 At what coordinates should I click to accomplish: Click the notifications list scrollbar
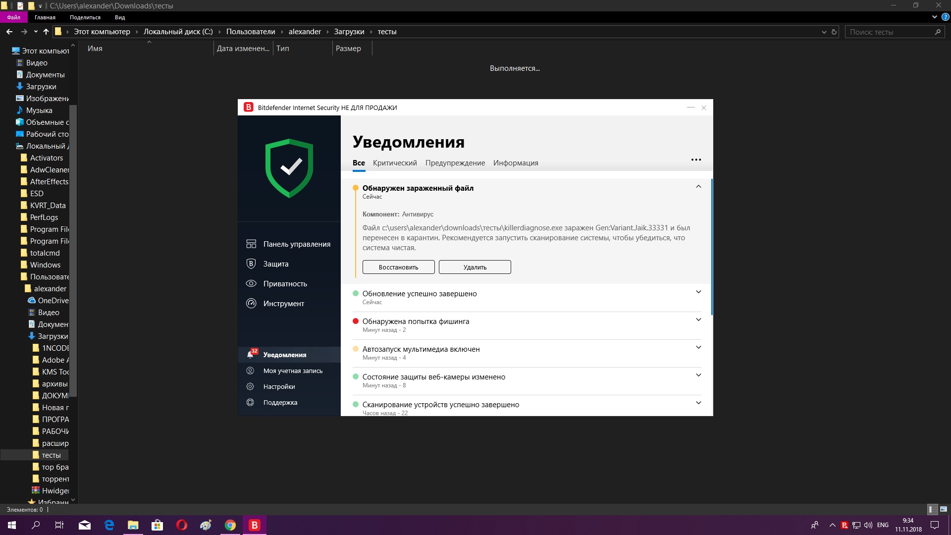(x=712, y=248)
